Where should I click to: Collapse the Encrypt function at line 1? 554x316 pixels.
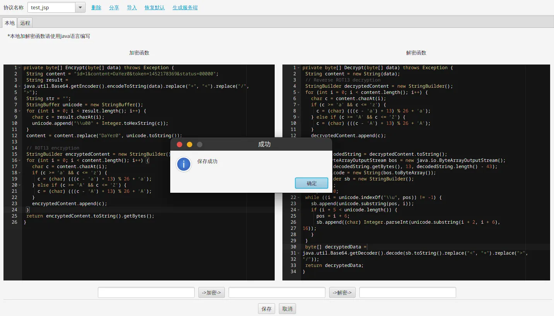pyautogui.click(x=20, y=68)
